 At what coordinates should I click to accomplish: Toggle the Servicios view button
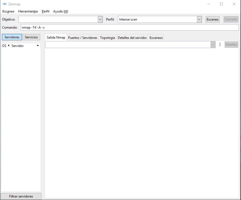pyautogui.click(x=31, y=37)
